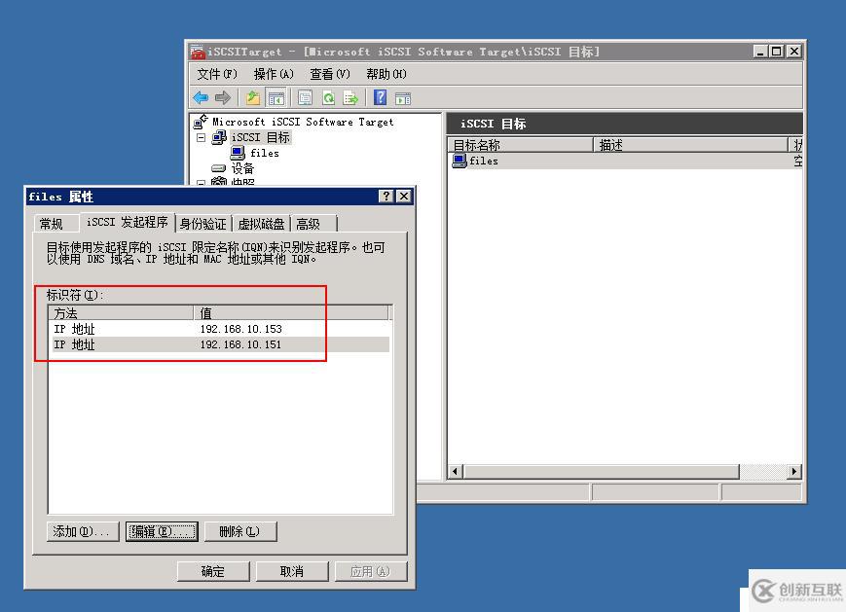Image resolution: width=846 pixels, height=612 pixels.
Task: Select the IP 地址 row 192.168.10.151
Action: (x=220, y=344)
